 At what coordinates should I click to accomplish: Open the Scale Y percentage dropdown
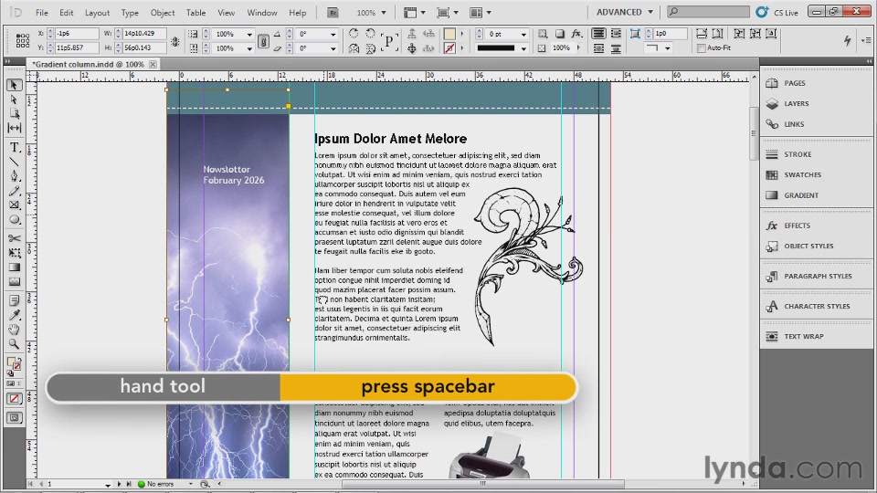(x=249, y=48)
